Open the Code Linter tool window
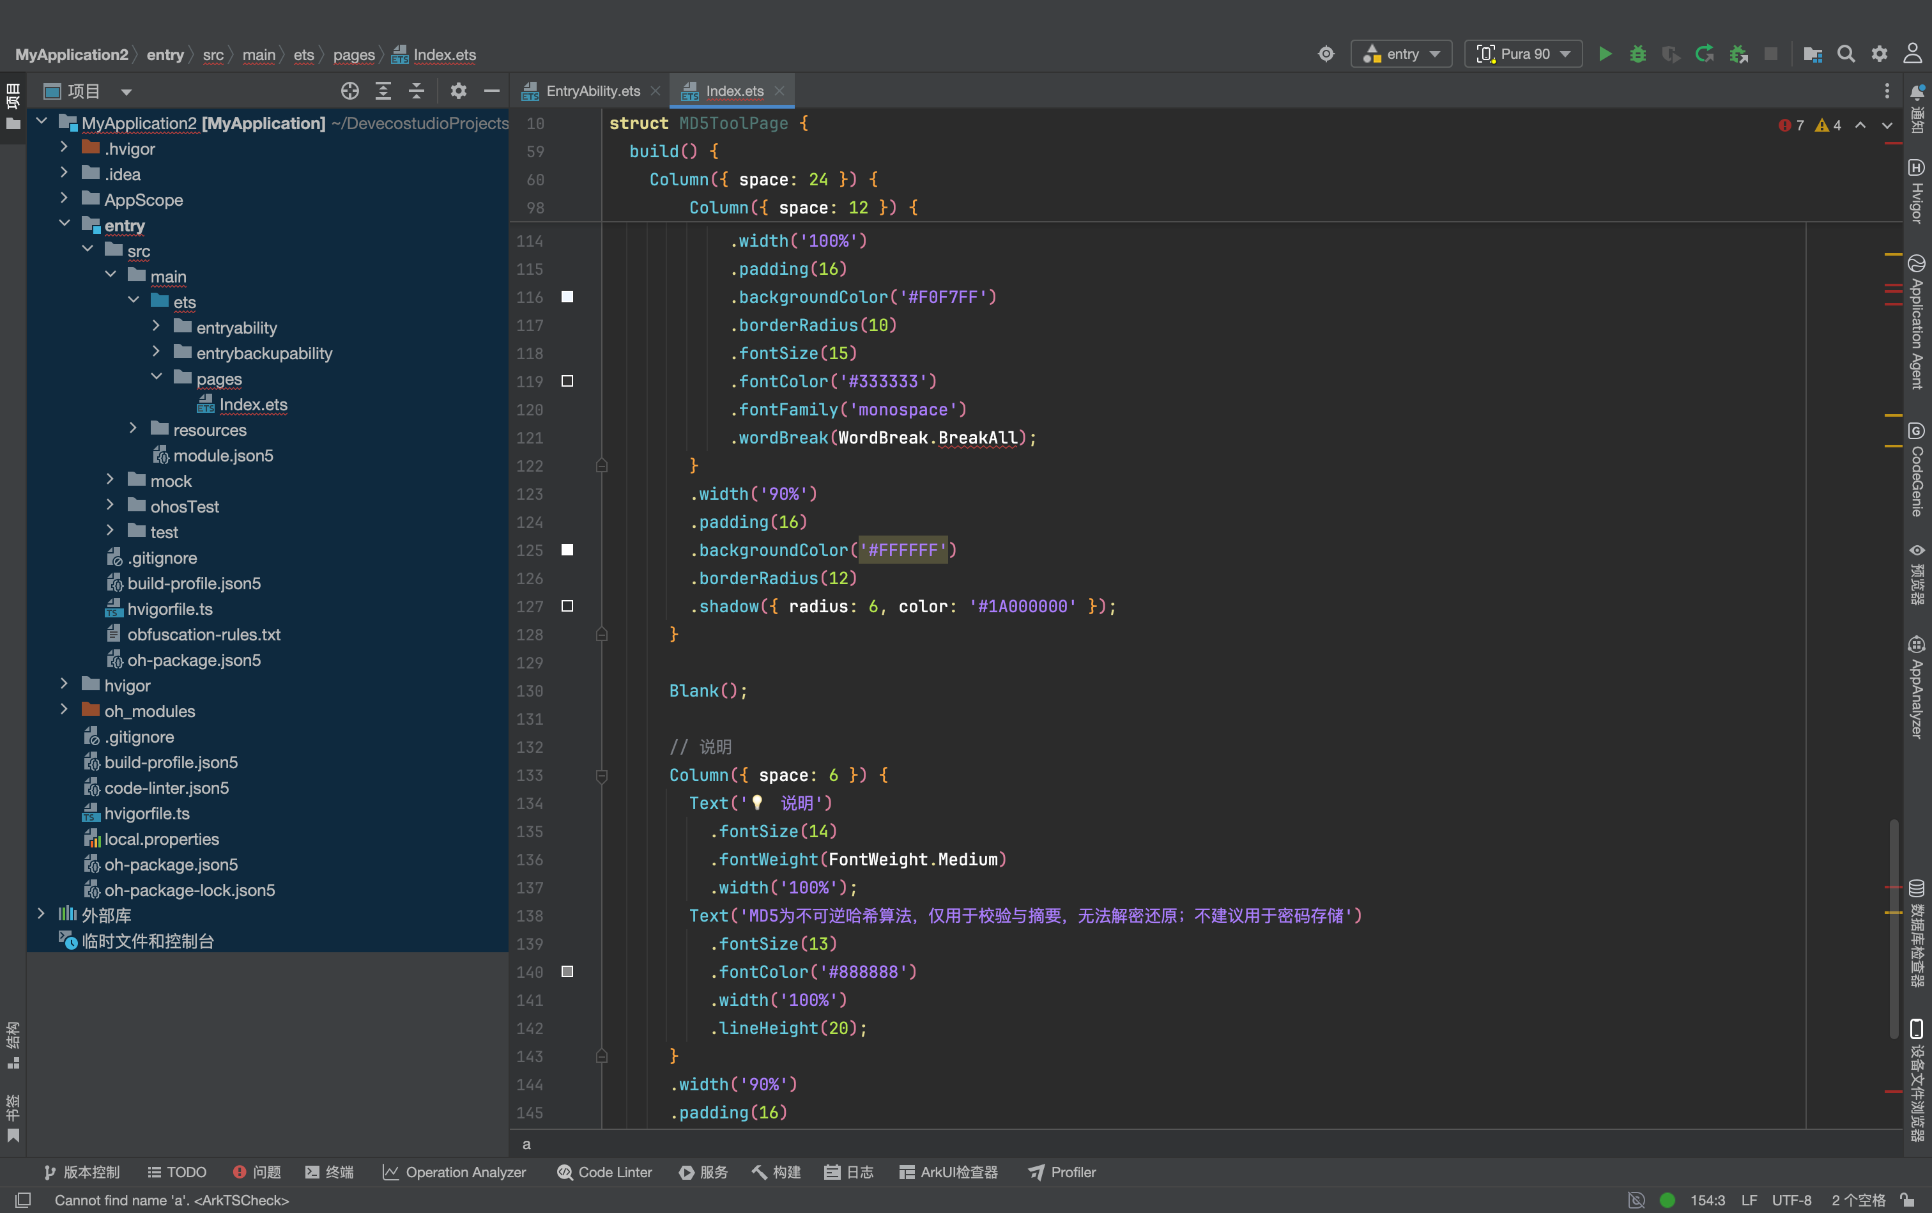Viewport: 1932px width, 1213px height. 604,1172
